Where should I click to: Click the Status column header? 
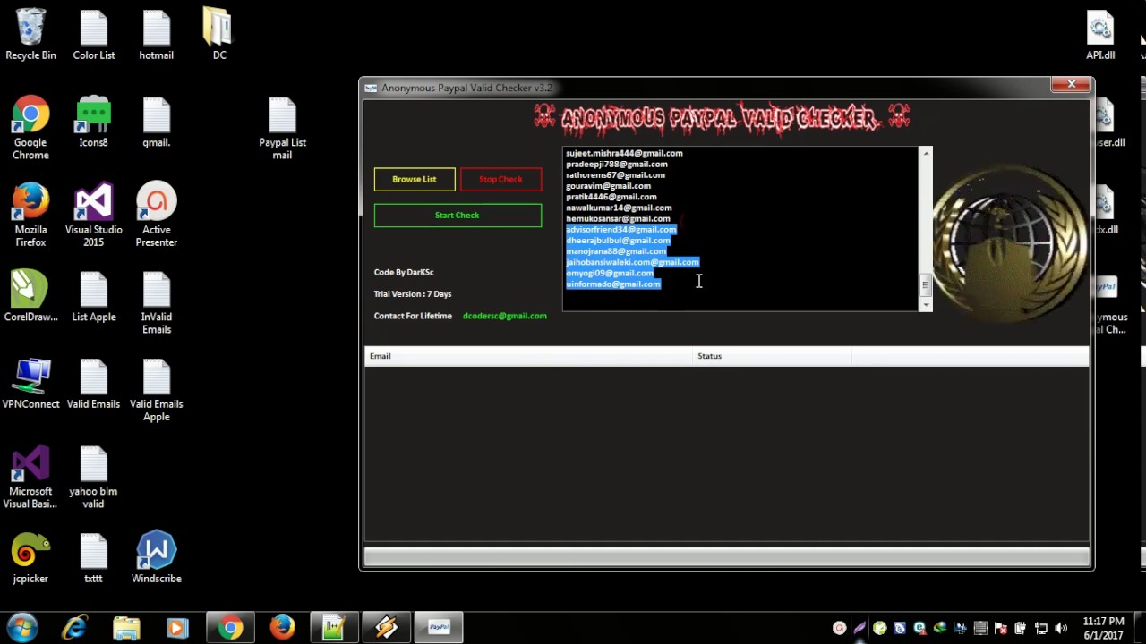tap(773, 356)
